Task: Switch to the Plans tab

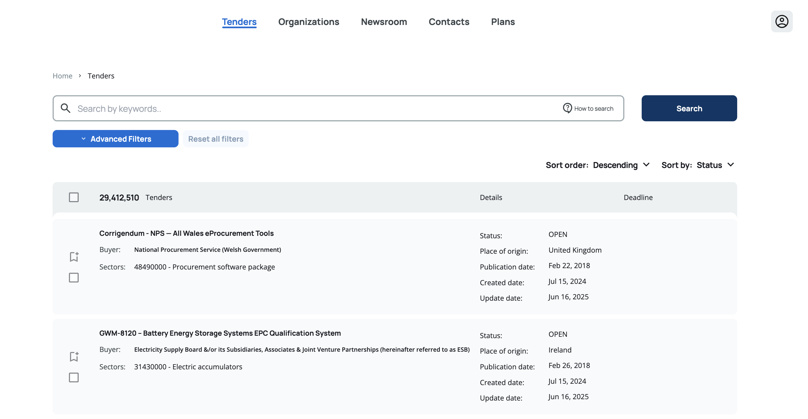Action: 502,22
